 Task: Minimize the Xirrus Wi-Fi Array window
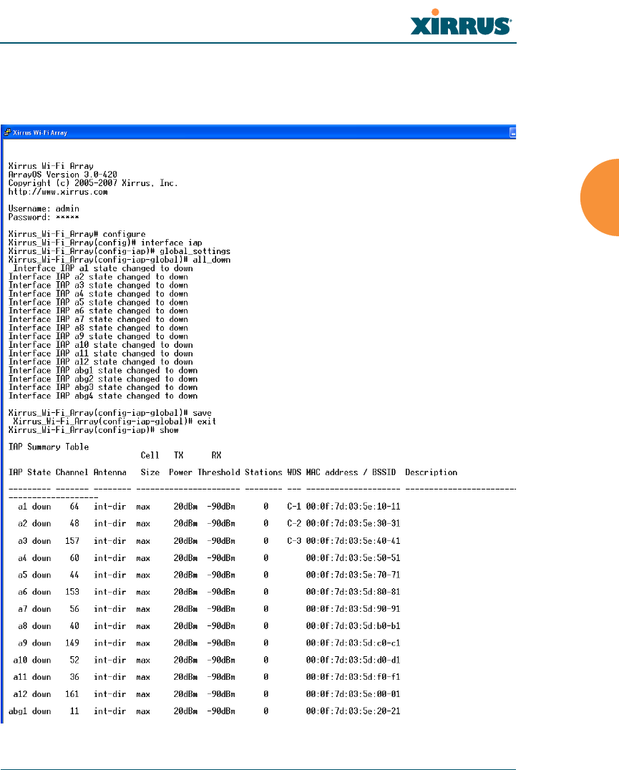point(512,132)
